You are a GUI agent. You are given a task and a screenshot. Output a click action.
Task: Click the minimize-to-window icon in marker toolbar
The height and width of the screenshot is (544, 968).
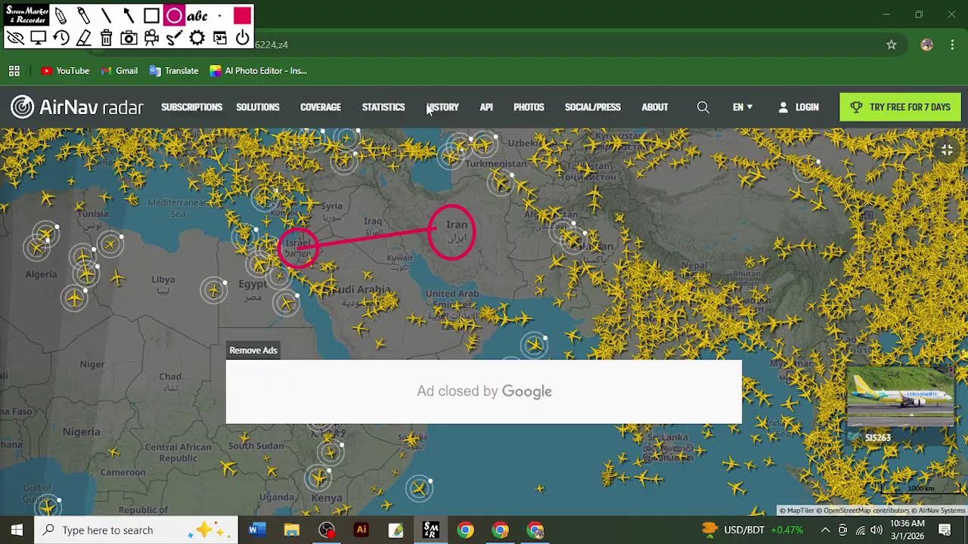click(219, 38)
